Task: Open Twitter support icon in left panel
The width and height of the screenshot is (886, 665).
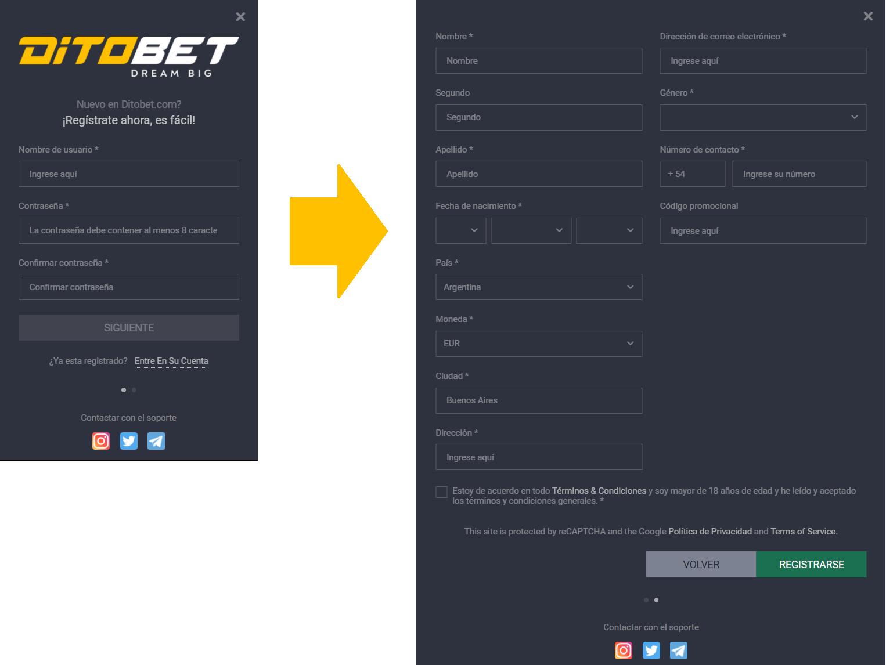Action: point(129,441)
